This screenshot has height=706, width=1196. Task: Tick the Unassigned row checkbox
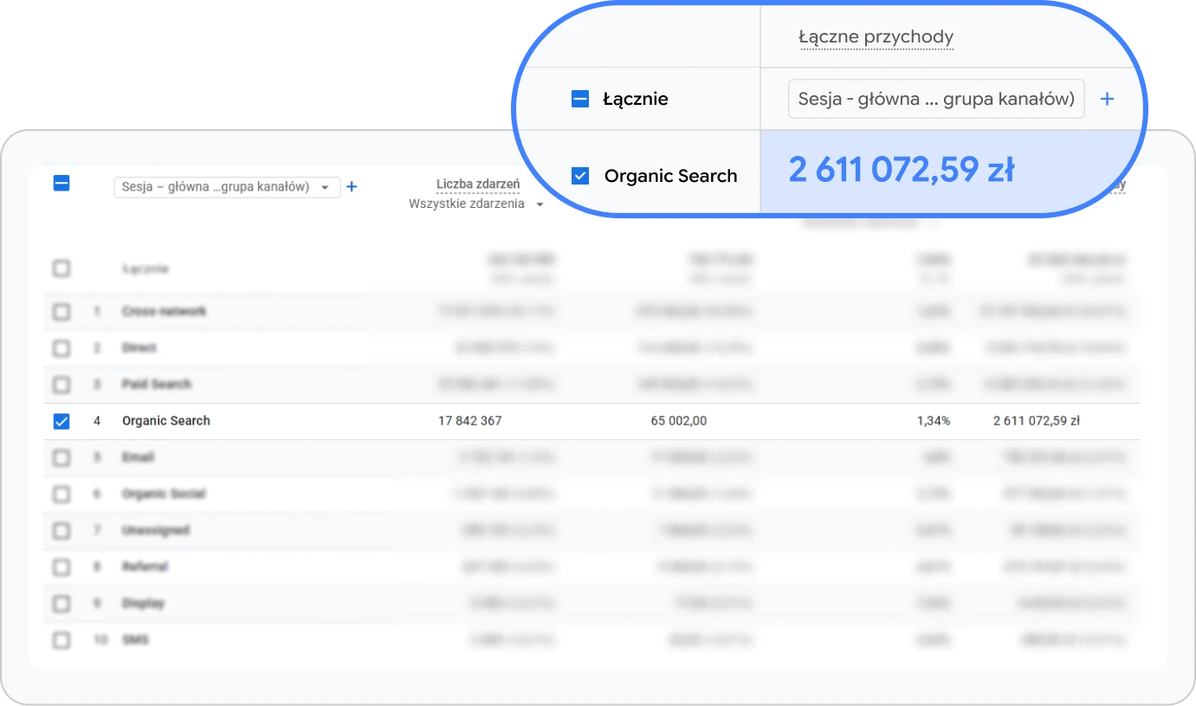coord(61,530)
